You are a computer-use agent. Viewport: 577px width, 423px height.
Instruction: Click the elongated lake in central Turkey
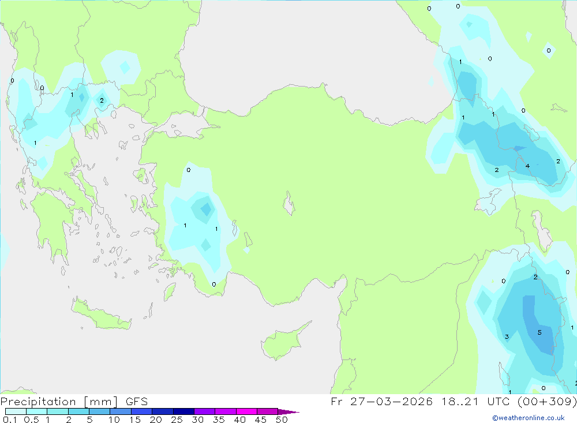coord(289,203)
